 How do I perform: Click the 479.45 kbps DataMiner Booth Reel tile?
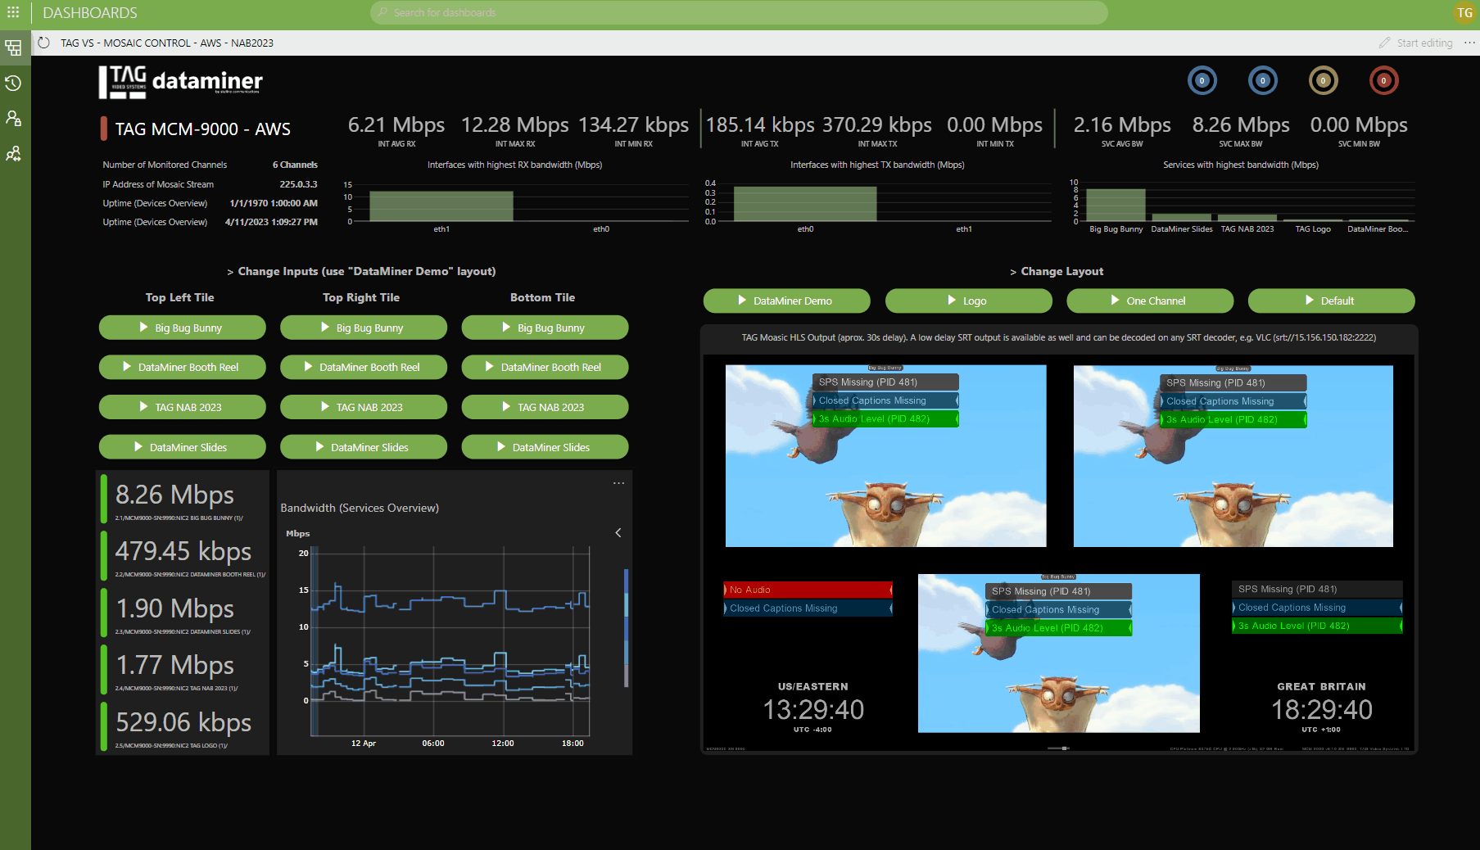click(183, 556)
